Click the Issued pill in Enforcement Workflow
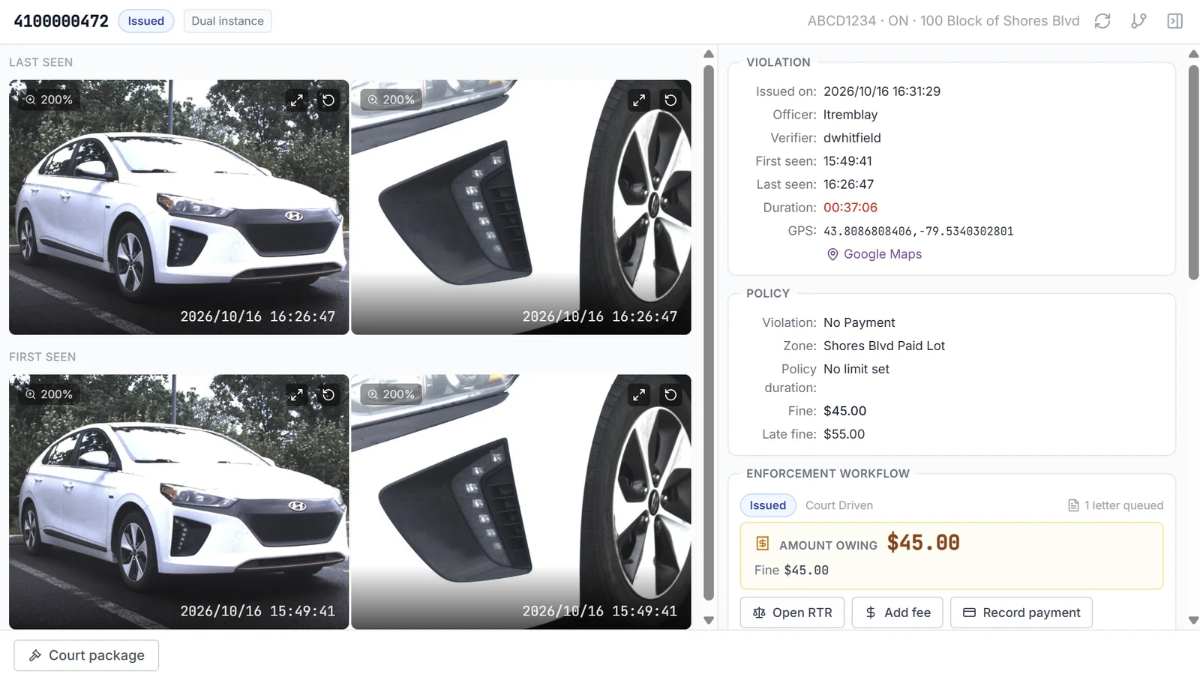The width and height of the screenshot is (1200, 677). click(768, 505)
